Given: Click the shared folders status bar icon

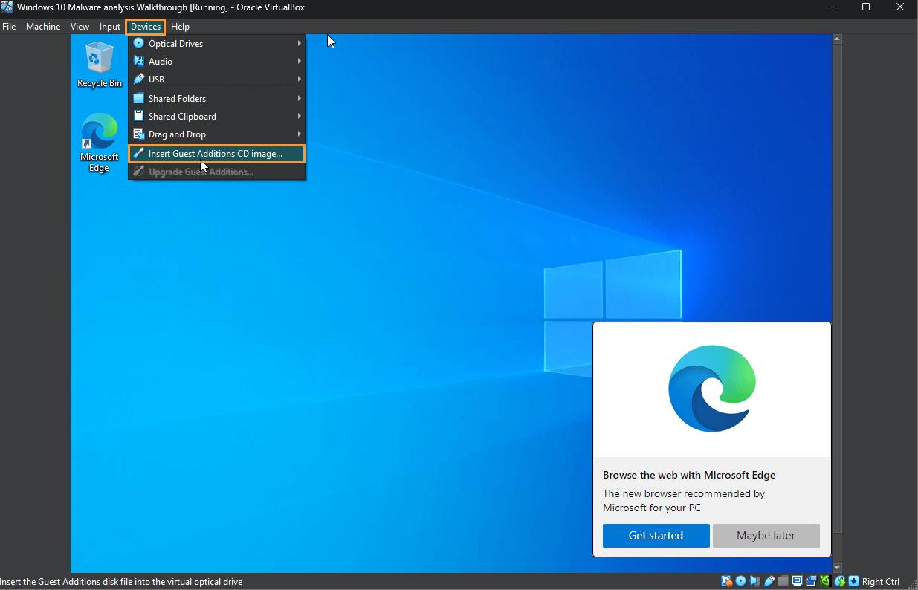Looking at the screenshot, I should click(783, 581).
